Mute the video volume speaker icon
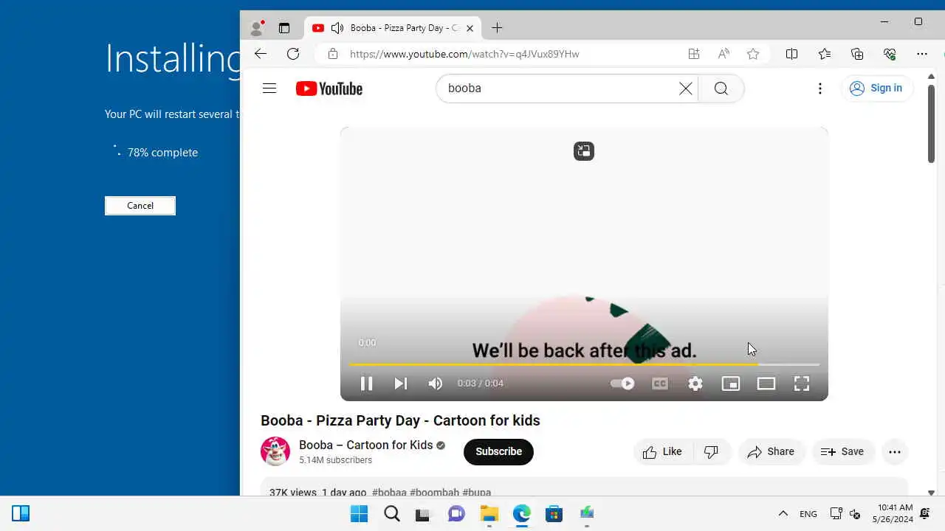The width and height of the screenshot is (945, 531). pyautogui.click(x=436, y=383)
